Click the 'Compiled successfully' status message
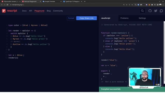The height and width of the screenshot is (93, 165). [111, 89]
